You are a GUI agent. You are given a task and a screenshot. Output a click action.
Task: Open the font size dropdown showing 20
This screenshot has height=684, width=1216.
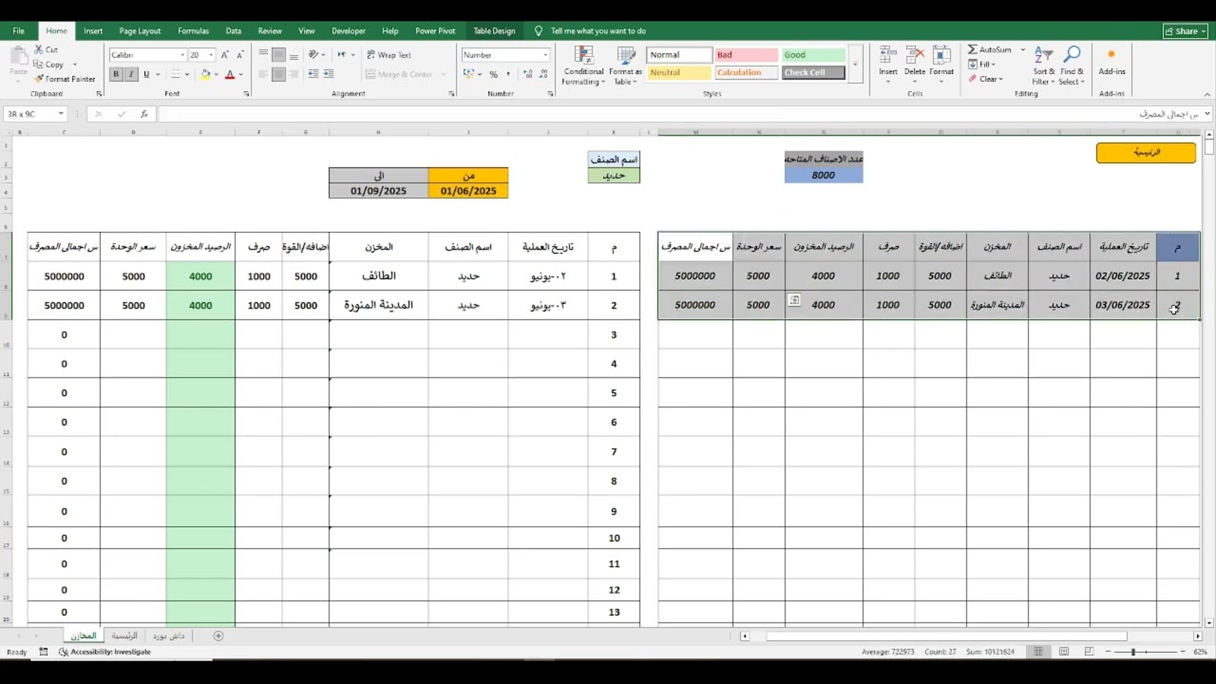click(211, 55)
